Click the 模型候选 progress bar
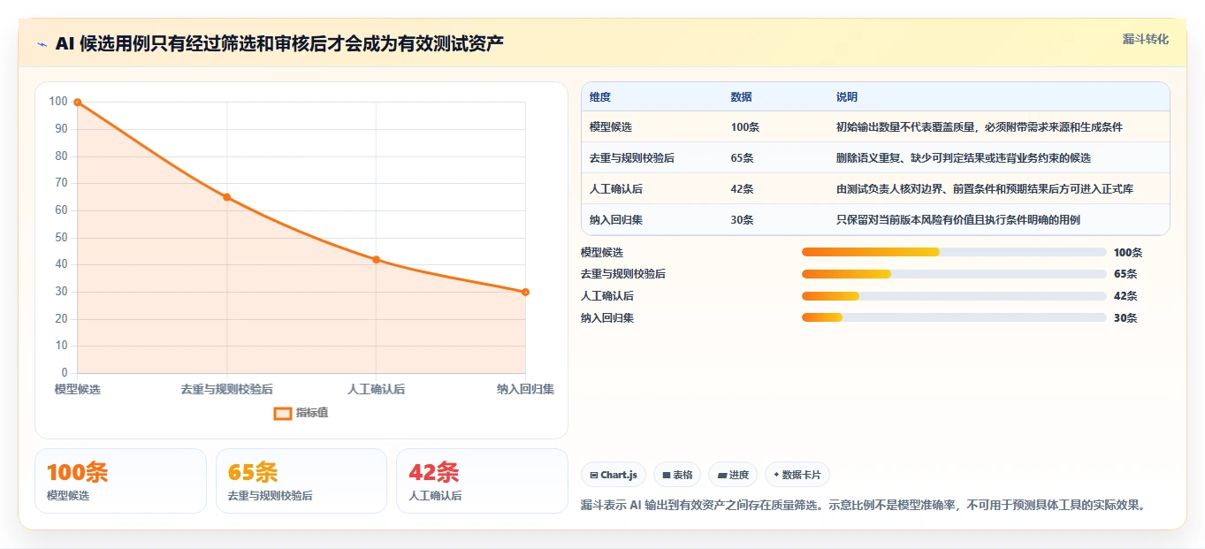 [x=954, y=252]
